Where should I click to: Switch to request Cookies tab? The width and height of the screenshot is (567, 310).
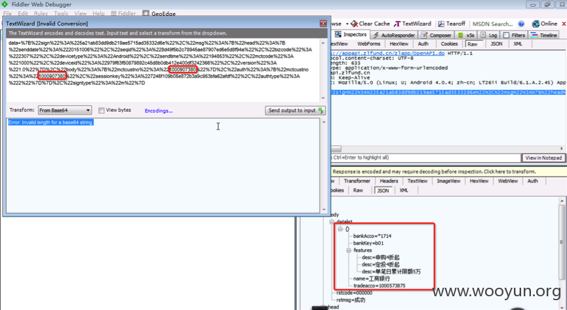449,44
